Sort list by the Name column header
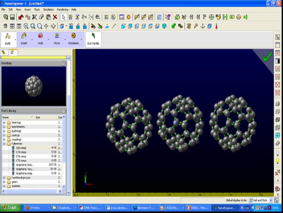This screenshot has width=283, height=213. point(18,117)
